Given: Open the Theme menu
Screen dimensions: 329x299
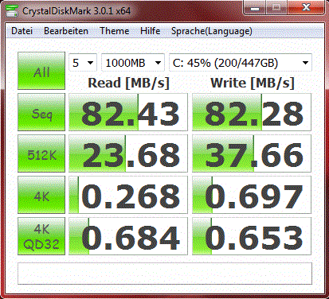Looking at the screenshot, I should coord(115,31).
